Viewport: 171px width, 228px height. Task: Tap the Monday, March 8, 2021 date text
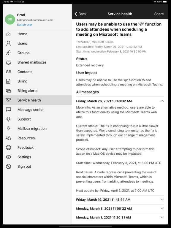(104, 208)
